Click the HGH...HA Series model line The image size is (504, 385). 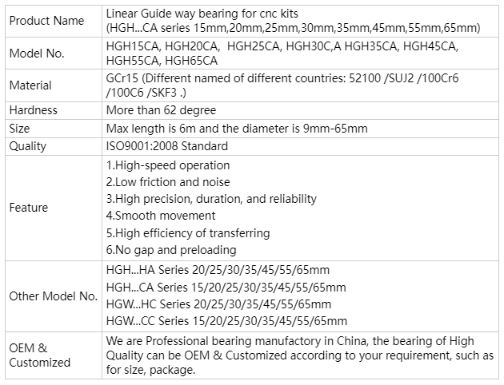218,270
